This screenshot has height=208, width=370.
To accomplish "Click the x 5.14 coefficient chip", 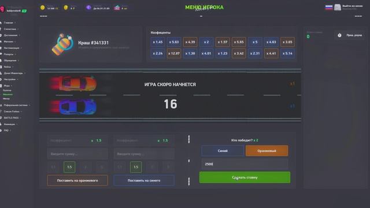I will point(287,53).
